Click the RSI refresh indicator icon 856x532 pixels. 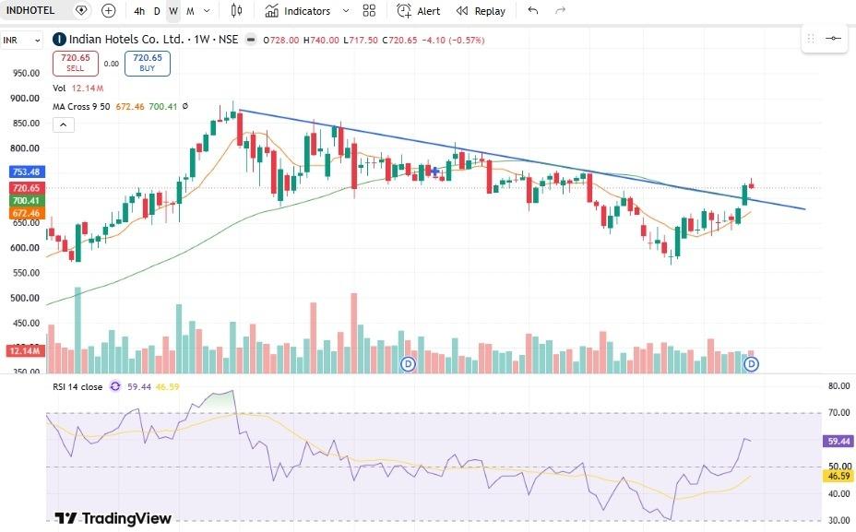point(115,386)
